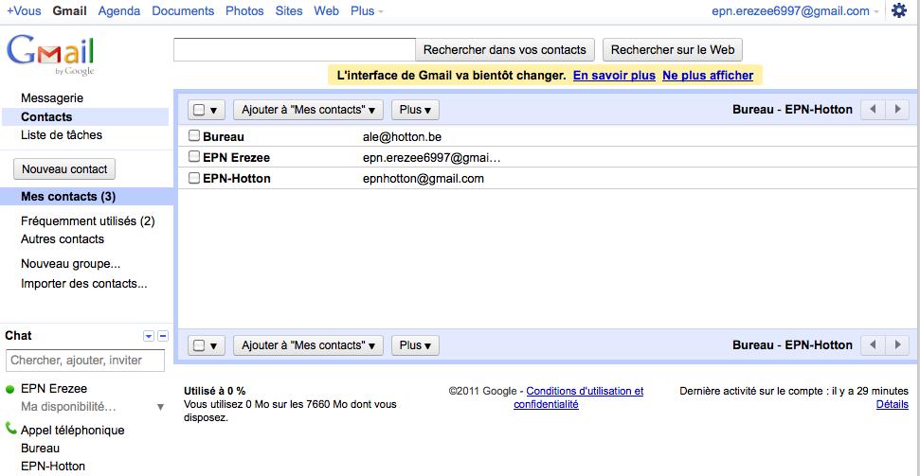Click green availability status dot for EPN Erezee
Image resolution: width=920 pixels, height=476 pixels.
(x=10, y=389)
